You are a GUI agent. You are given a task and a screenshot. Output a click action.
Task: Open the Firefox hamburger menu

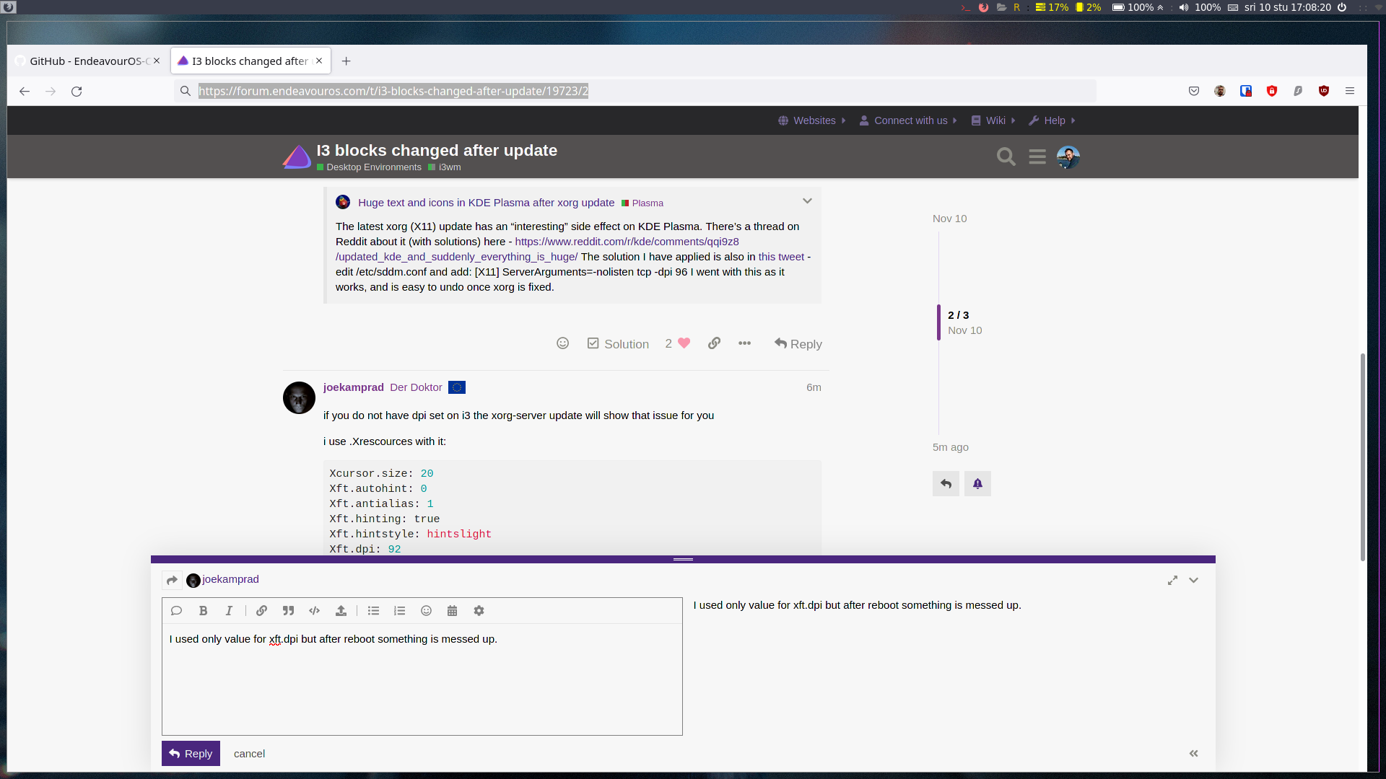[x=1350, y=91]
